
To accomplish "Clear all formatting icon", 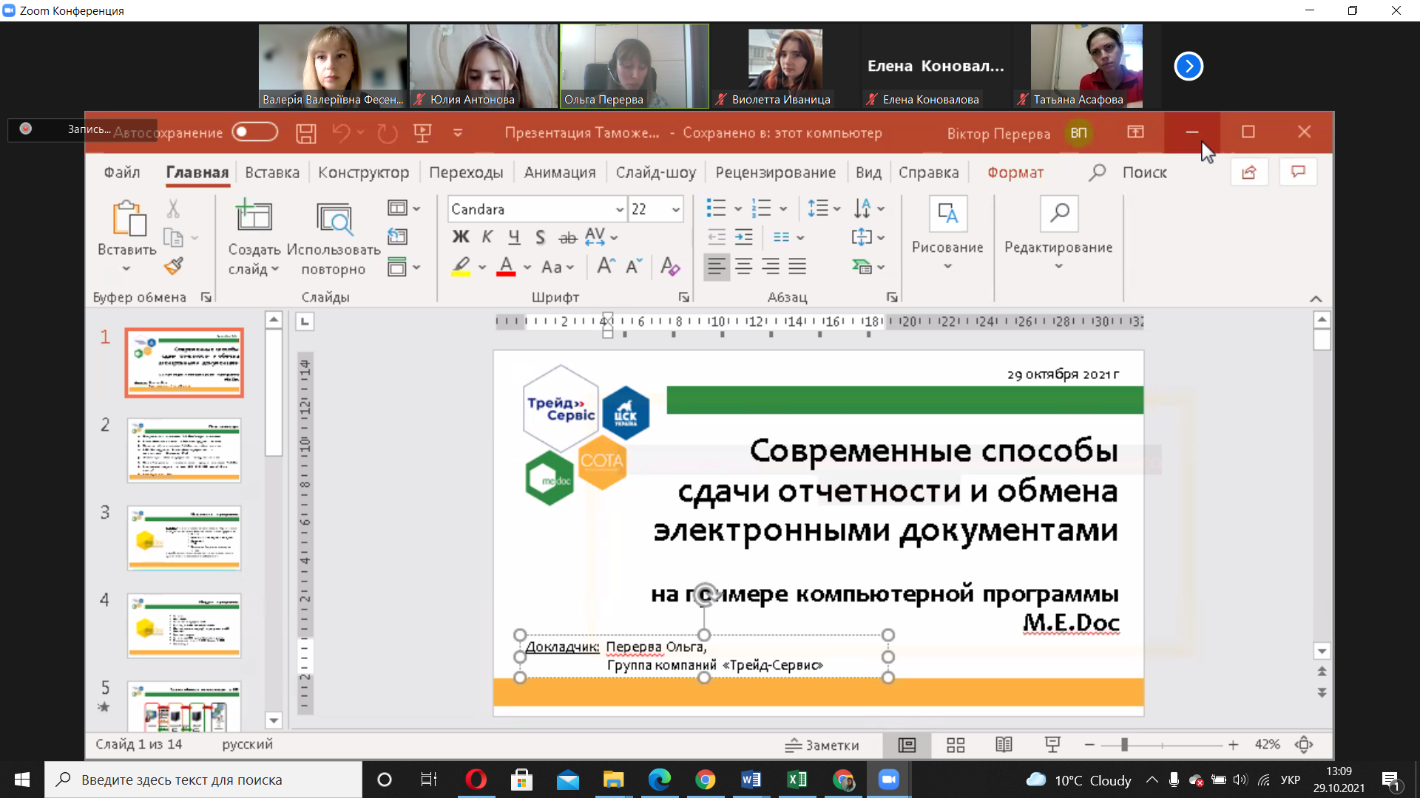I will [x=670, y=266].
